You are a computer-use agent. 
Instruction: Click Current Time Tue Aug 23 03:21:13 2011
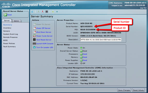92,83
